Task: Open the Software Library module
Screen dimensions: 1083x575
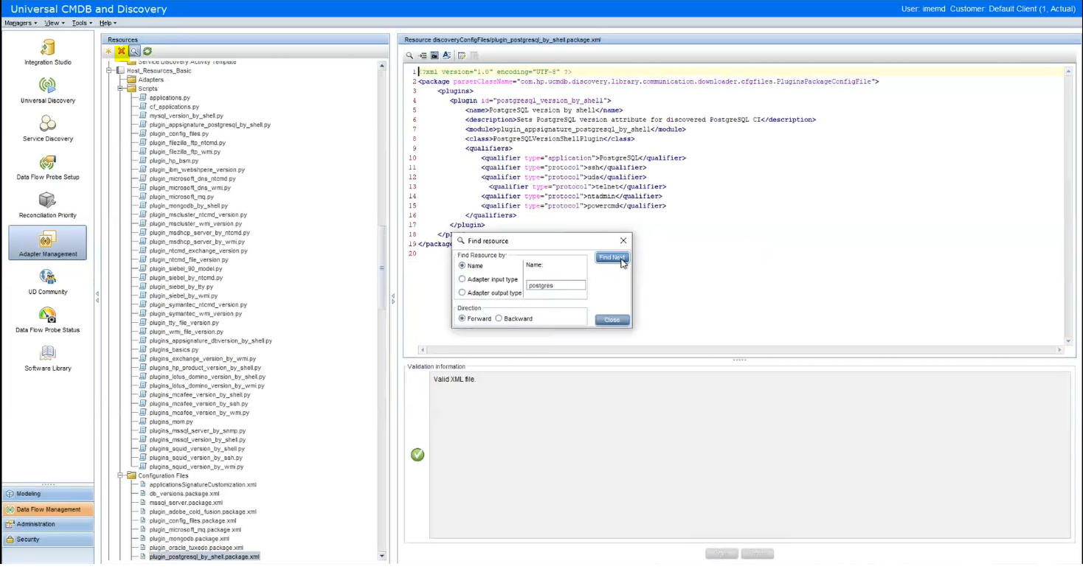Action: [48, 358]
